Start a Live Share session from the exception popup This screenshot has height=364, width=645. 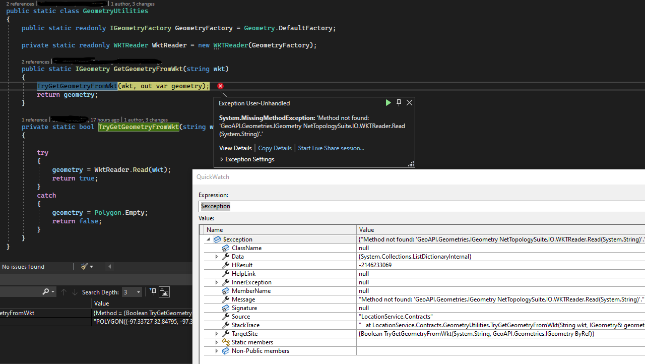coord(331,148)
